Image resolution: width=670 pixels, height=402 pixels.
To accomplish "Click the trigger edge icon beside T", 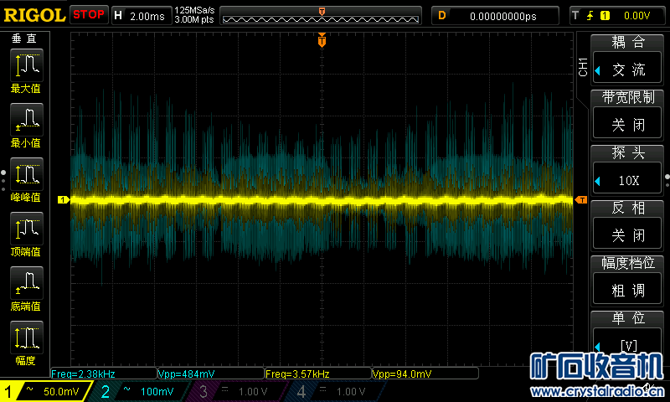I will pos(589,15).
